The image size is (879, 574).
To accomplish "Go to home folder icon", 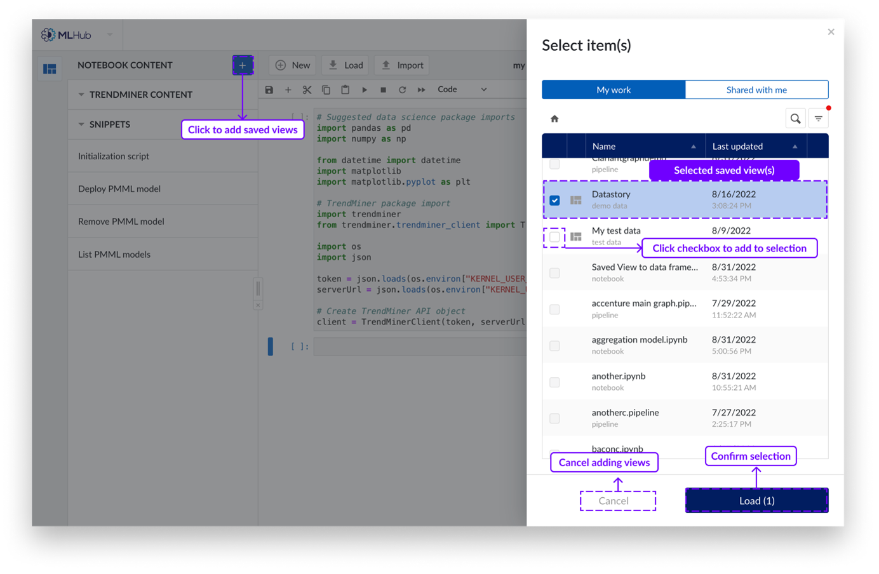I will tap(554, 119).
